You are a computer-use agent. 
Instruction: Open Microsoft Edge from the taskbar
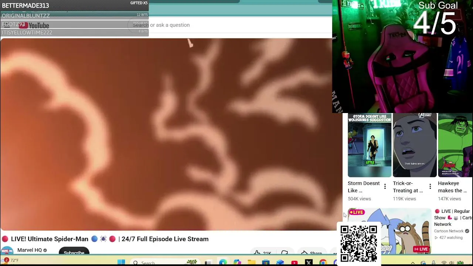coord(223,263)
